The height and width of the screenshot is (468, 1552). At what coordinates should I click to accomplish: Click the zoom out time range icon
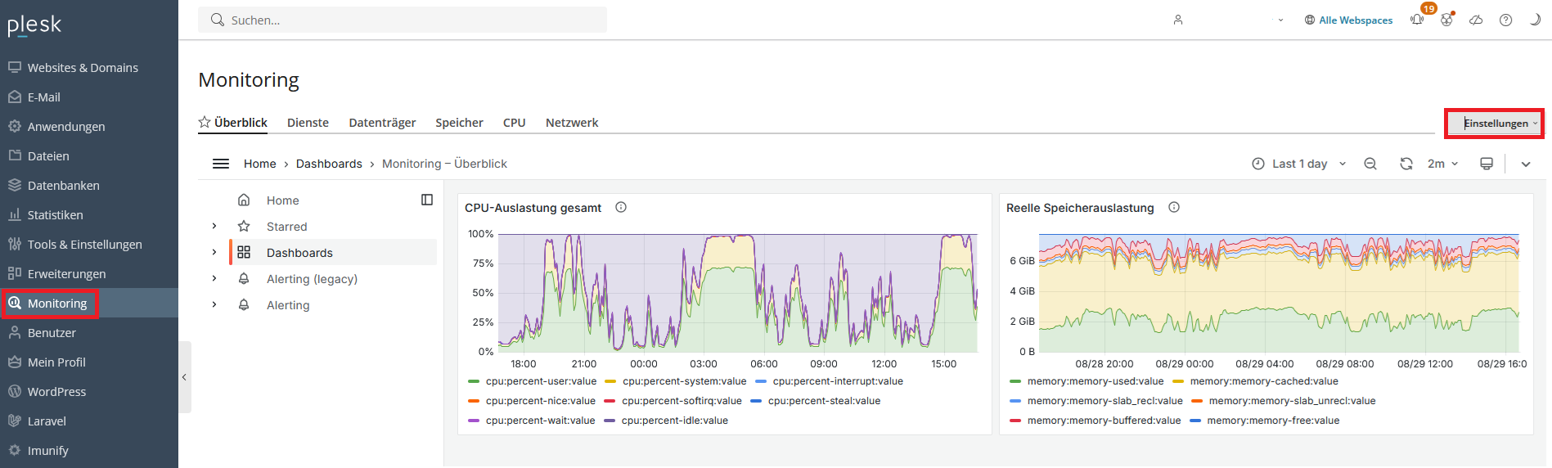click(1370, 164)
